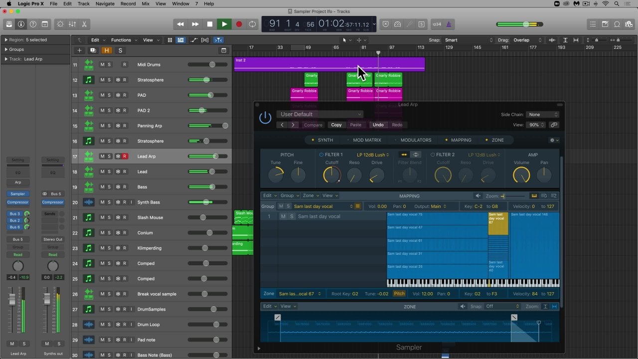This screenshot has height=359, width=638.
Task: Open the Library panel icon
Action: [9, 24]
